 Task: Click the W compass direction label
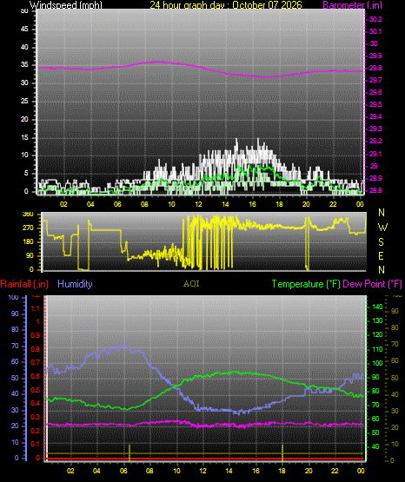click(x=382, y=228)
